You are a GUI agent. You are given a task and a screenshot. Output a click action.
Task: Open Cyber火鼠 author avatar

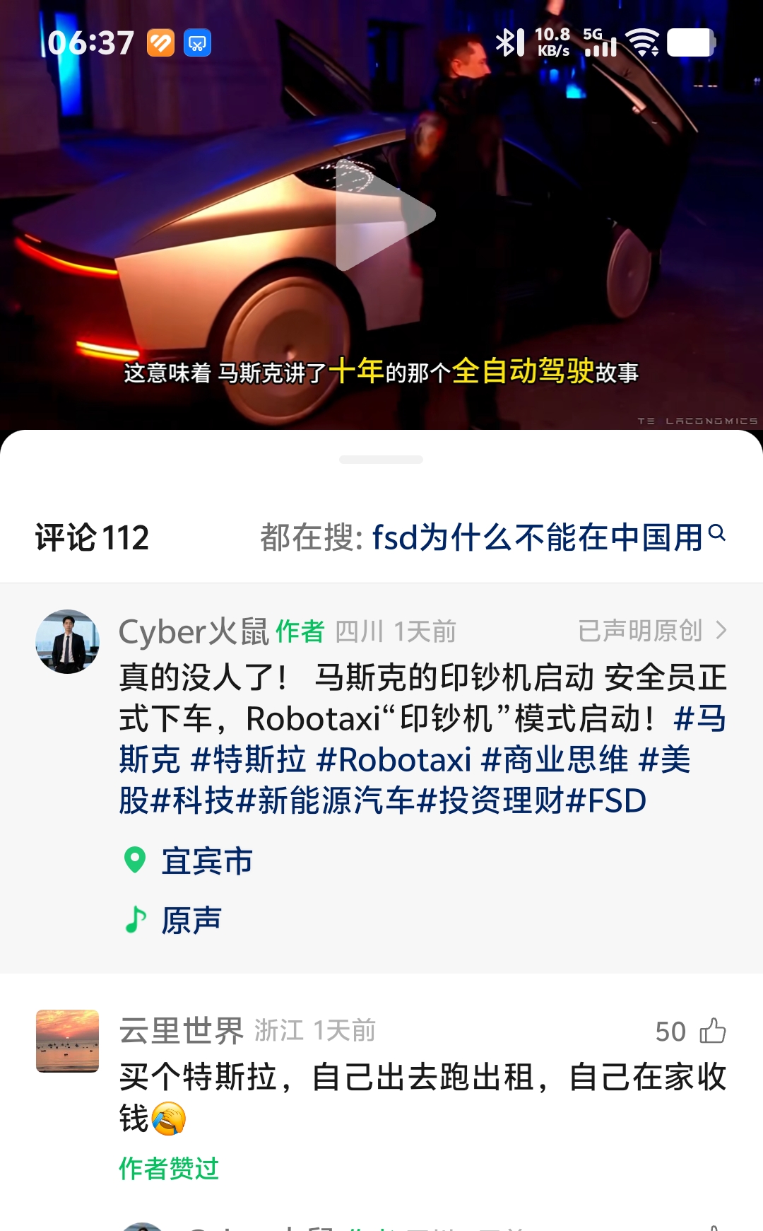point(67,641)
